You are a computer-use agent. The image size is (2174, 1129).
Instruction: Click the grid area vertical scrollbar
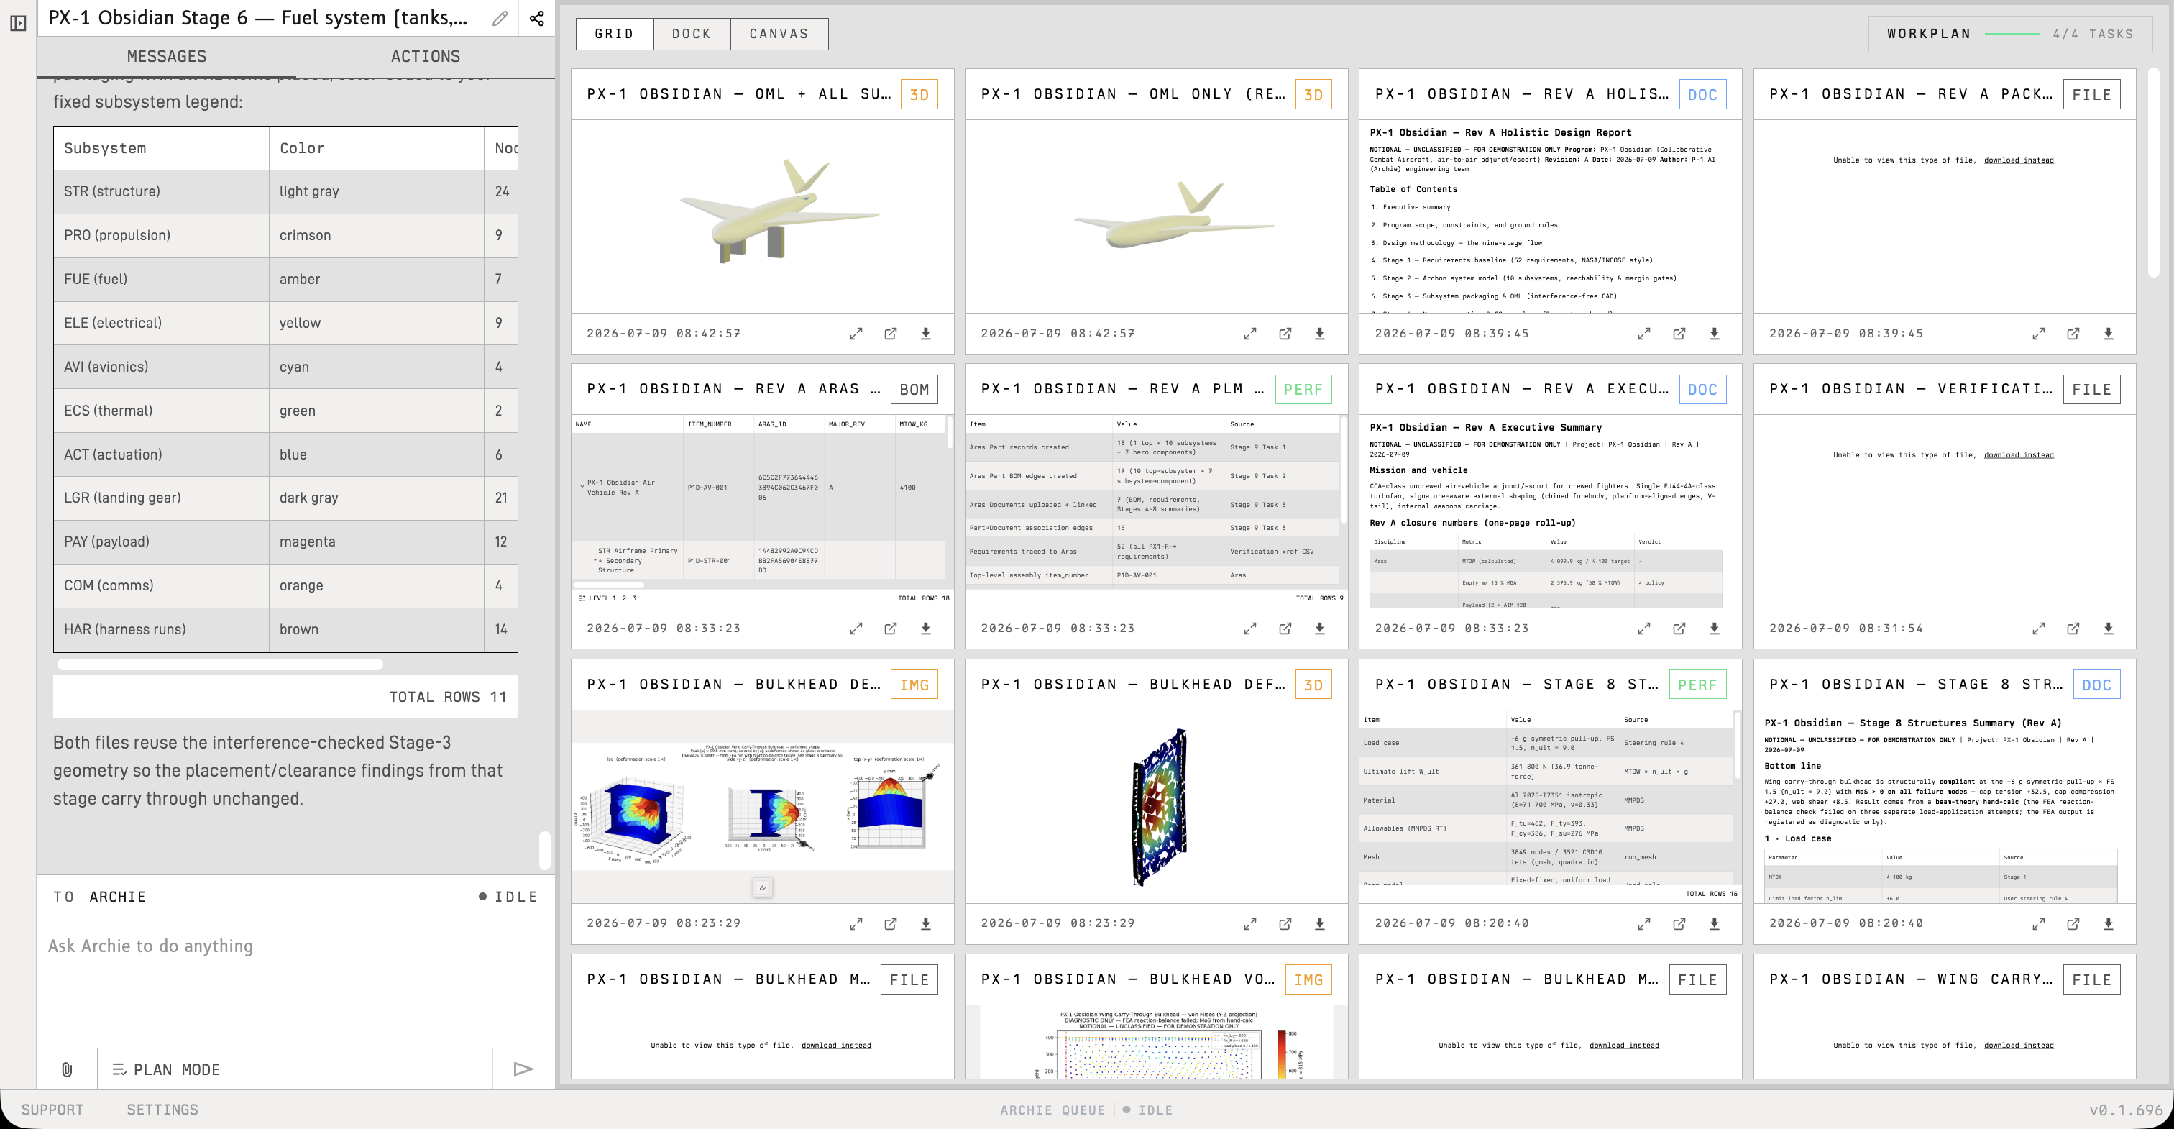(x=2153, y=173)
